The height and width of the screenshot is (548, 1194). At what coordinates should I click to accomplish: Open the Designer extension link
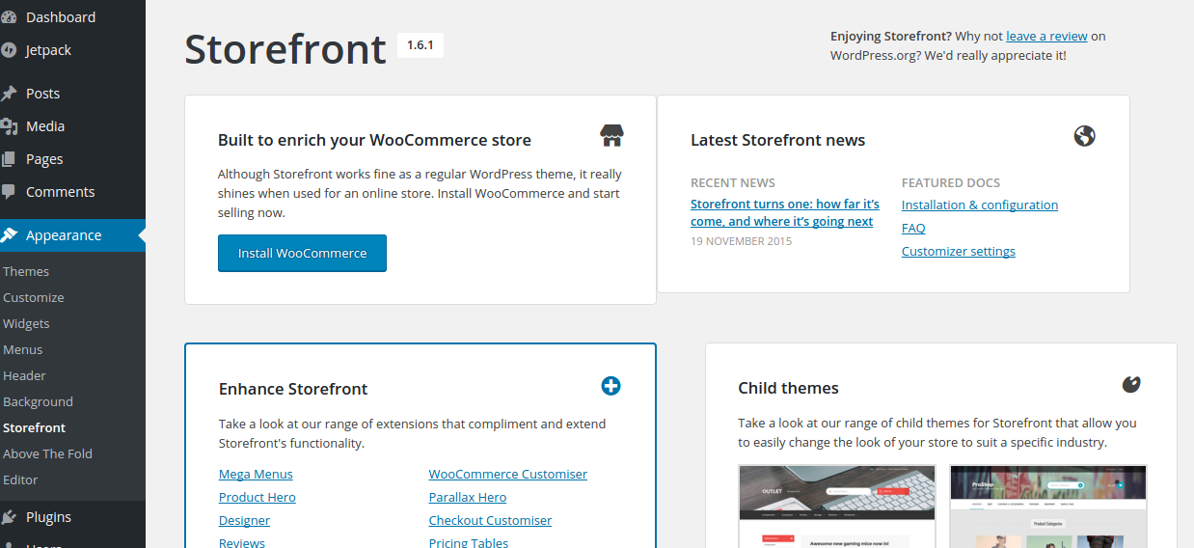tap(244, 521)
